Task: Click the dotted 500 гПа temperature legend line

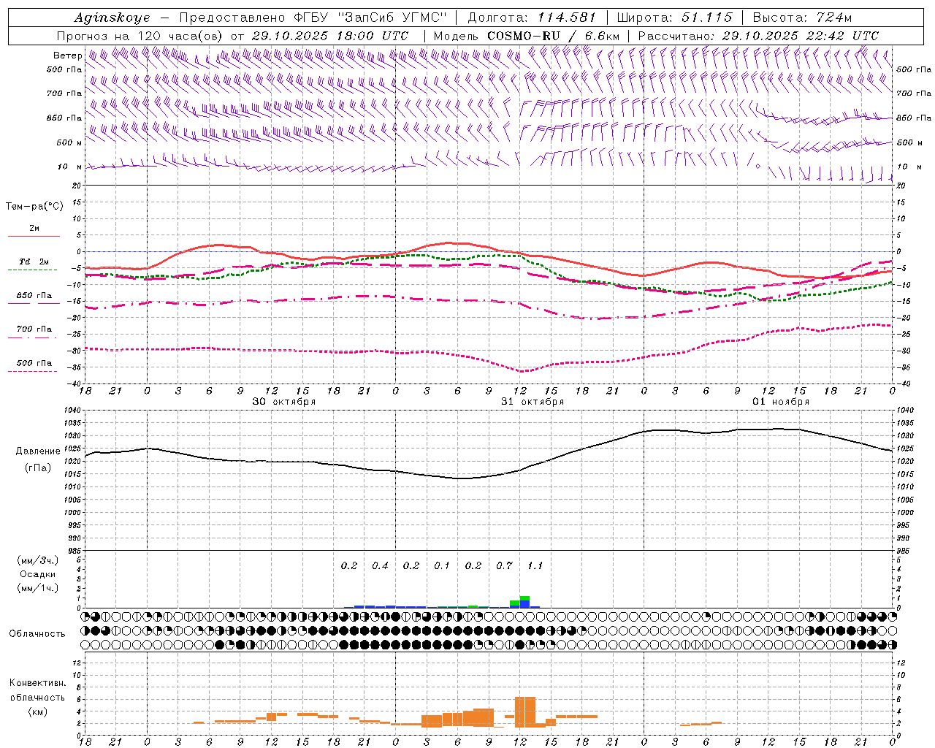Action: click(32, 371)
